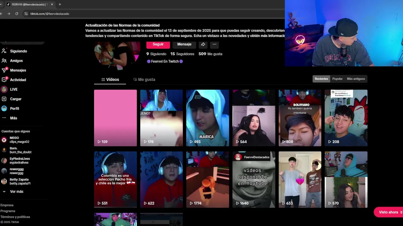Open pink video with 159 views
403x226 pixels.
[116, 118]
